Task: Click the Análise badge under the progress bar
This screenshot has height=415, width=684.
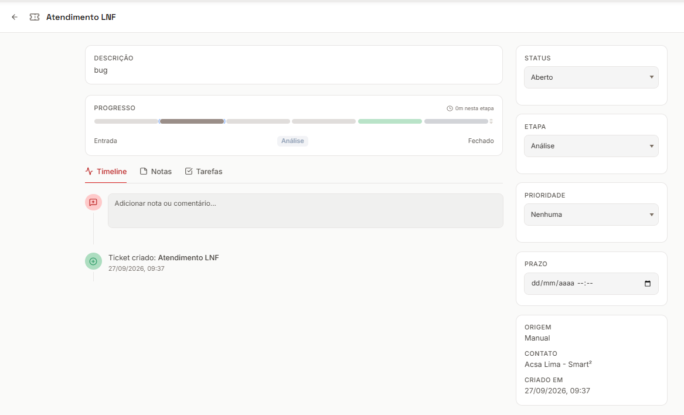Action: (x=292, y=141)
